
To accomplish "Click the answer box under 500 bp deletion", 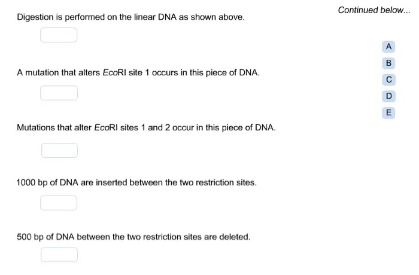I will pos(59,255).
